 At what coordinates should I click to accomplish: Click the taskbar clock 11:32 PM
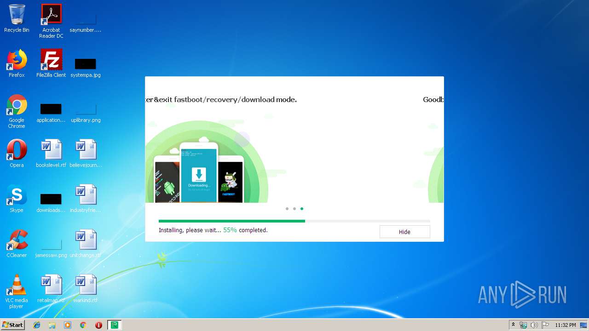[566, 325]
